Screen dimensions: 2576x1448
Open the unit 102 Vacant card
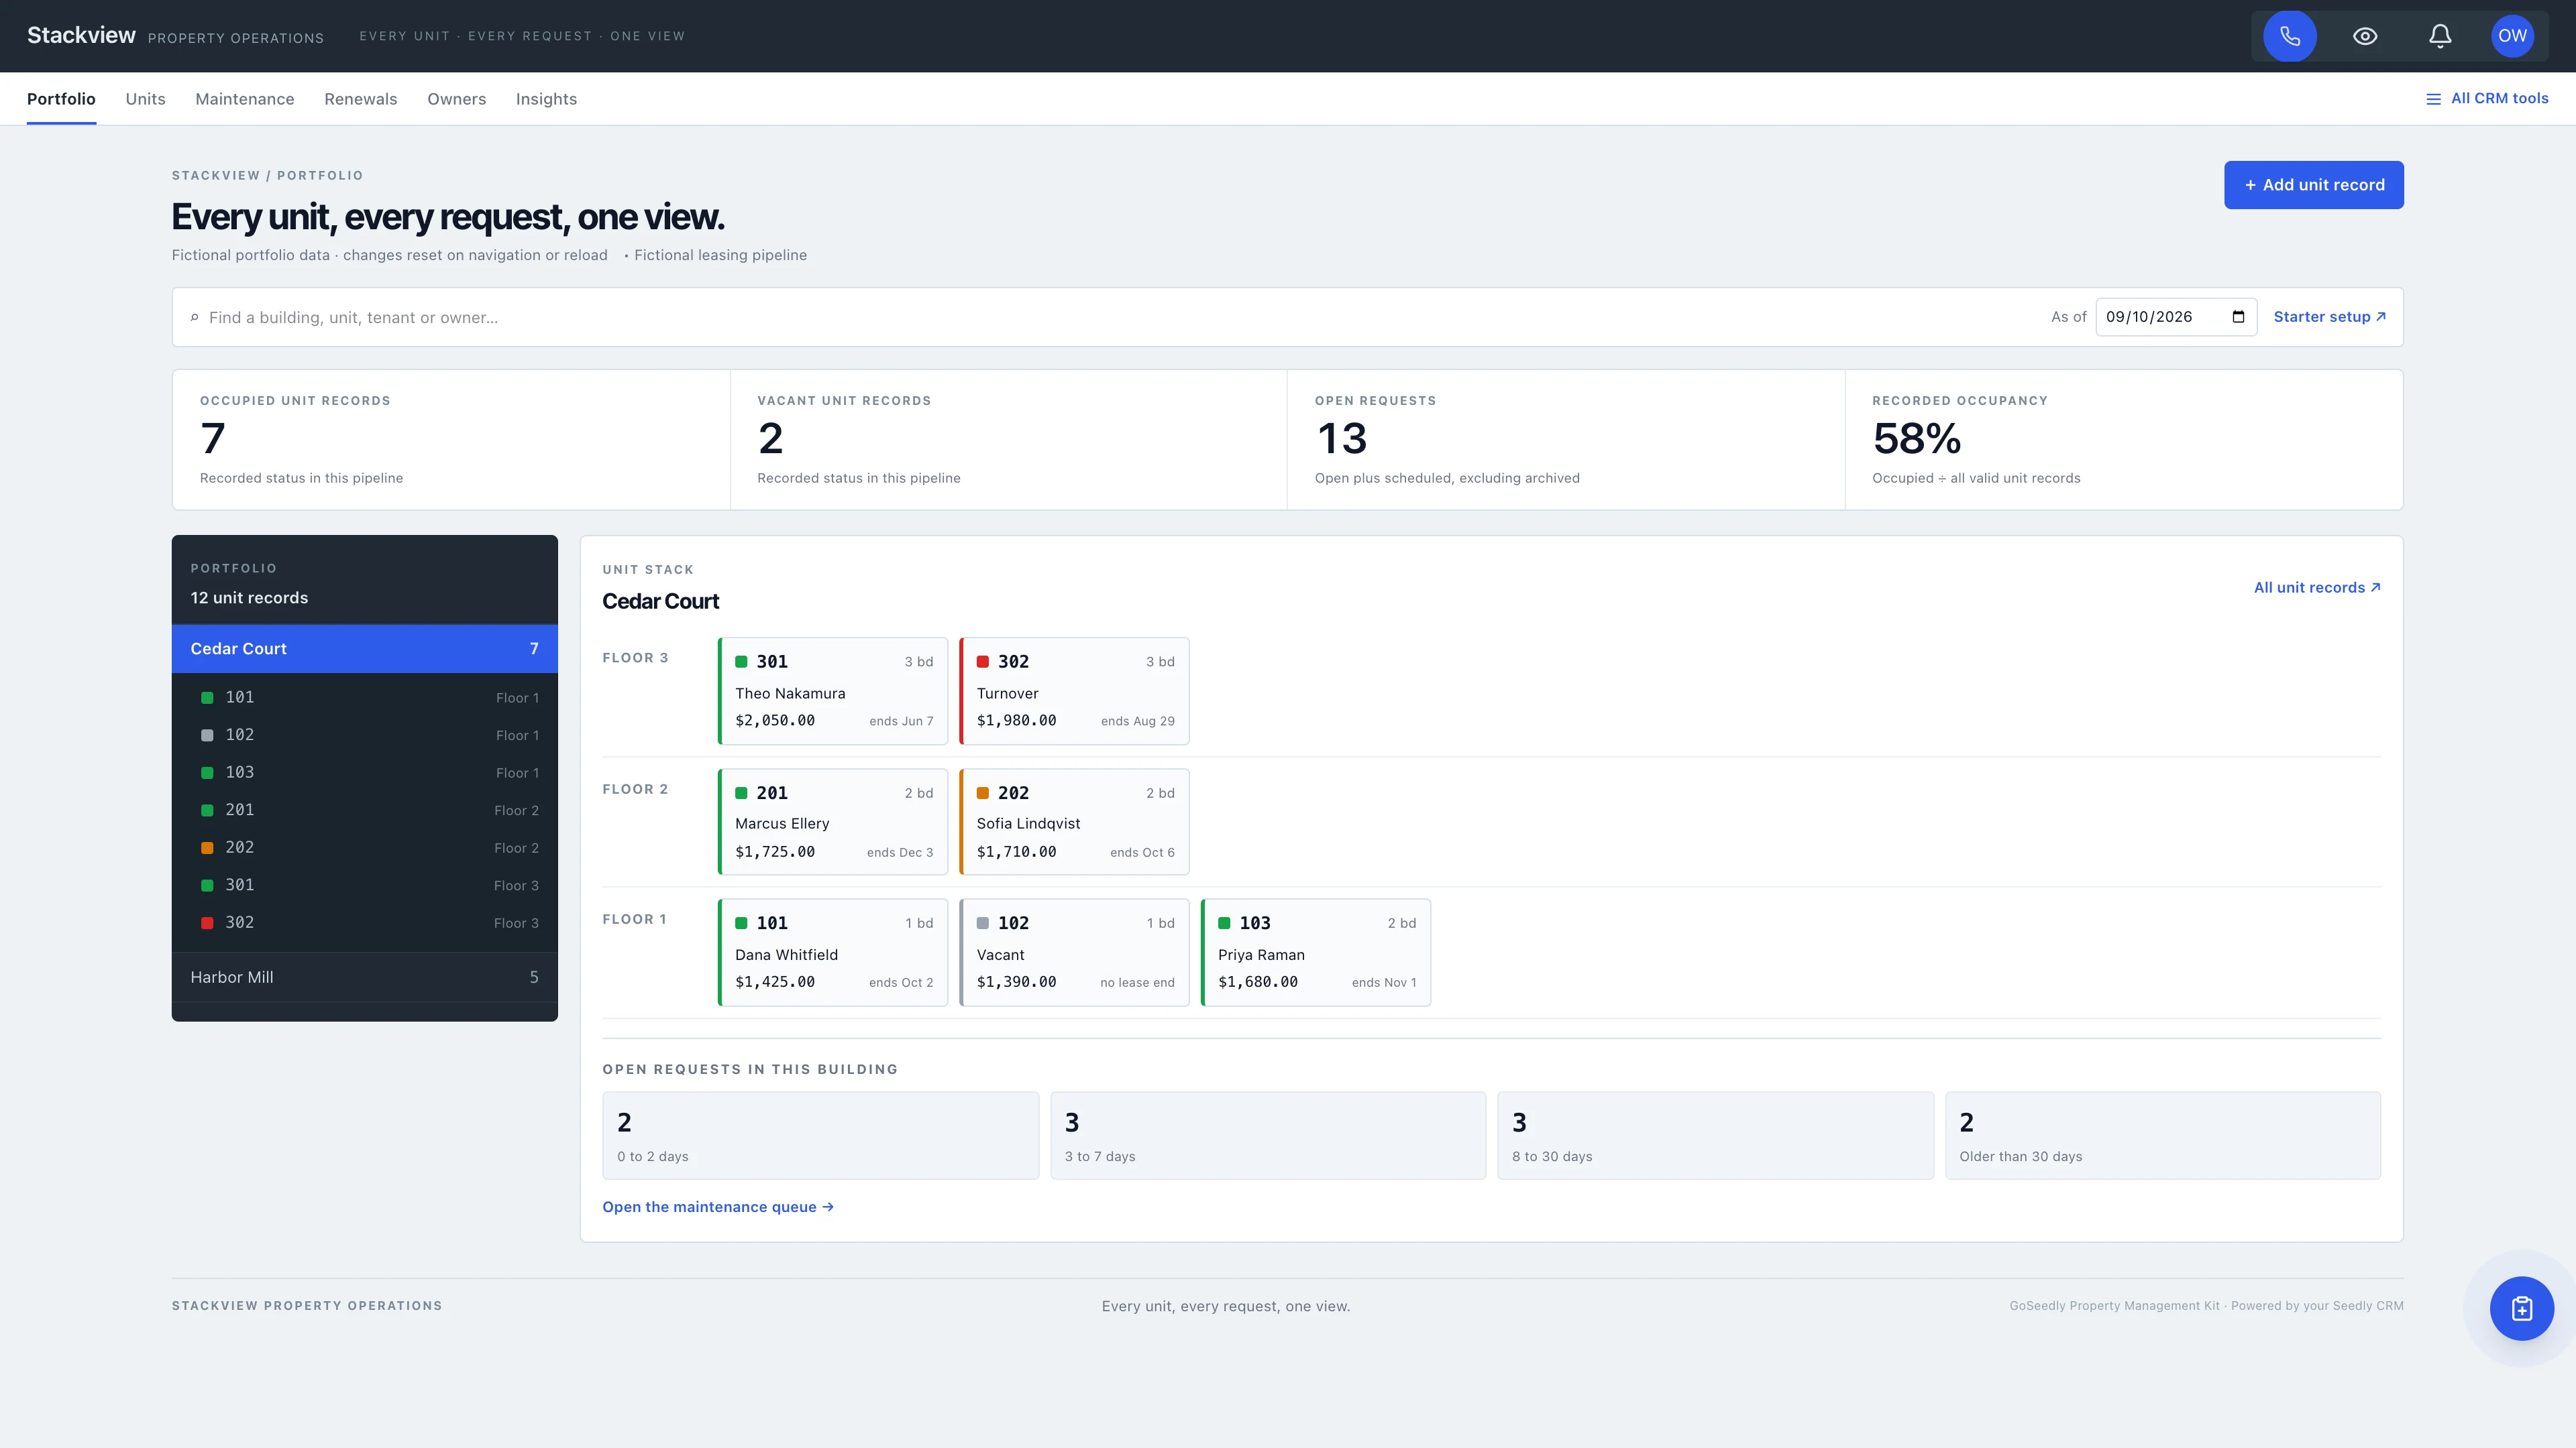click(1074, 953)
